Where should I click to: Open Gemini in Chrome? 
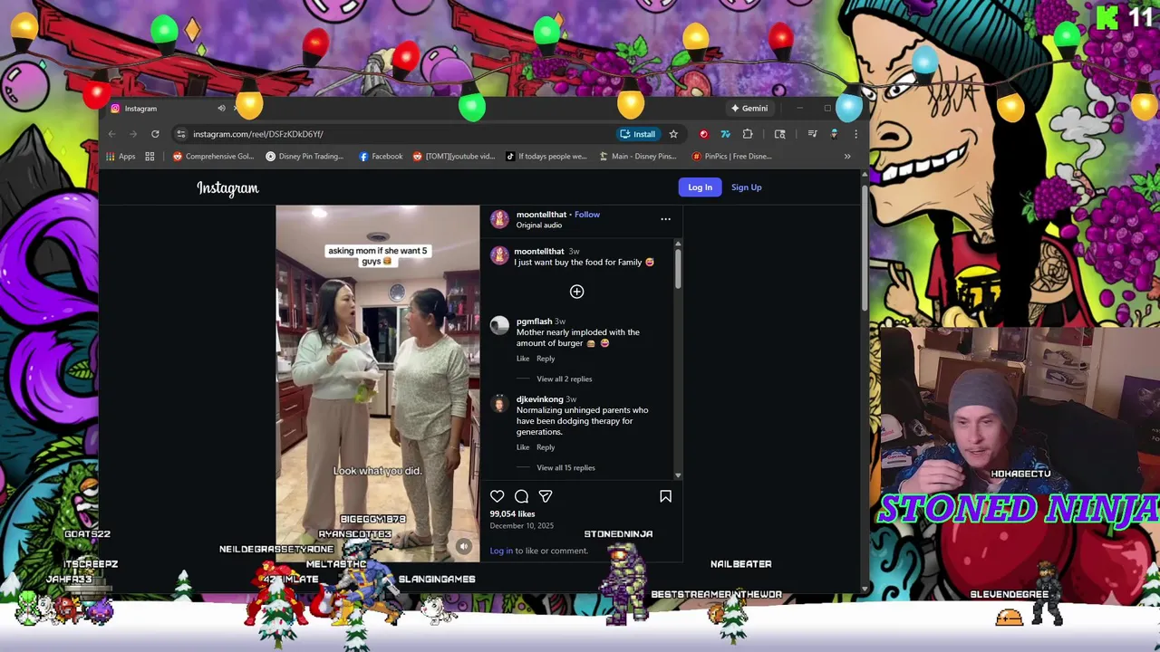pos(749,109)
